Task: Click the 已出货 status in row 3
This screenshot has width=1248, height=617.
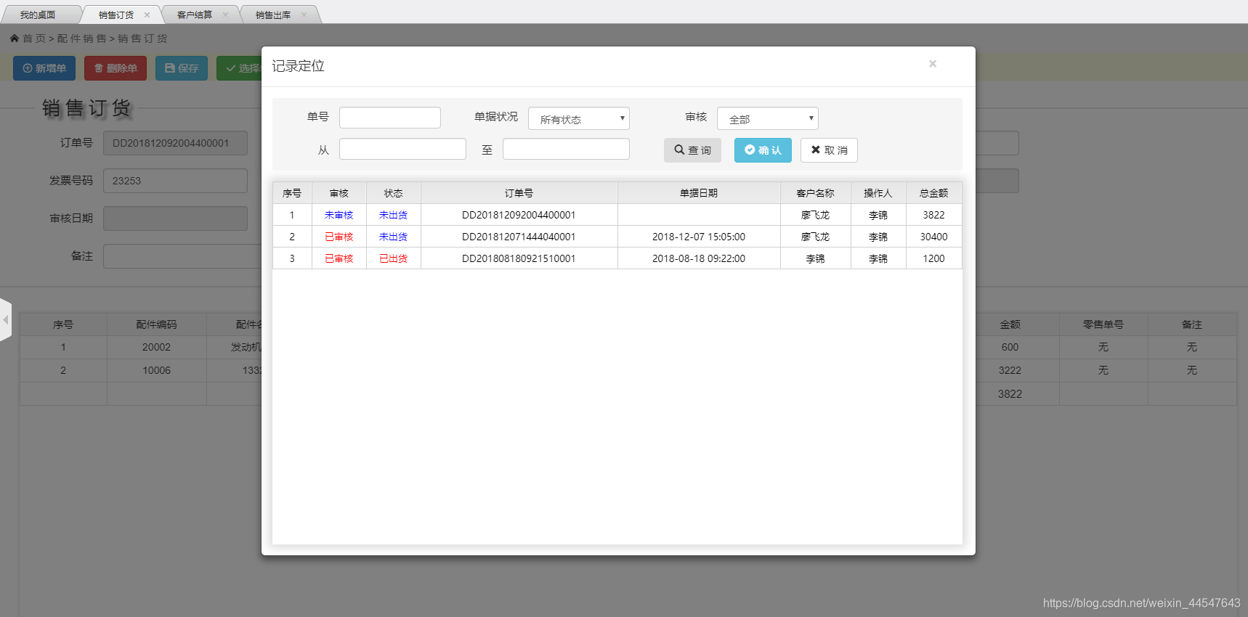Action: (x=394, y=258)
